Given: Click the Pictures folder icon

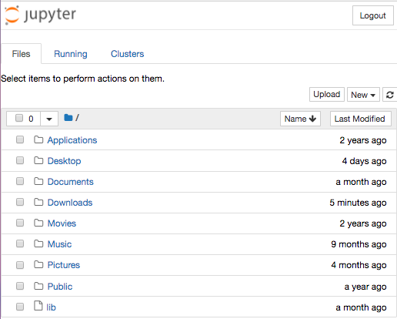Looking at the screenshot, I should point(38,264).
